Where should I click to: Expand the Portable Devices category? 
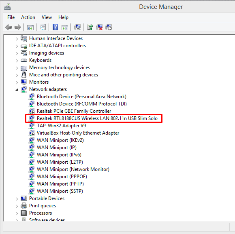[x=17, y=199]
